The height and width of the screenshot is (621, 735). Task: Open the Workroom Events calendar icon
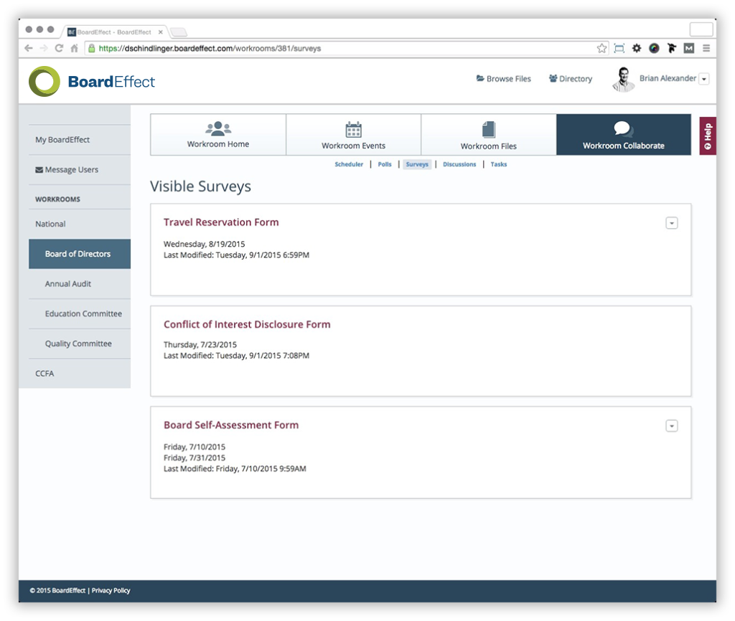click(x=353, y=131)
